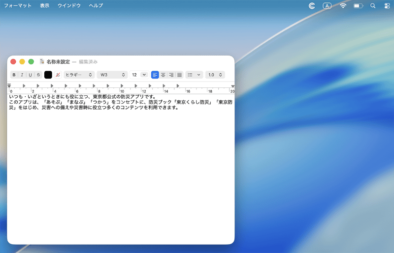Open the ウインドウ menu
The width and height of the screenshot is (394, 253).
point(69,5)
